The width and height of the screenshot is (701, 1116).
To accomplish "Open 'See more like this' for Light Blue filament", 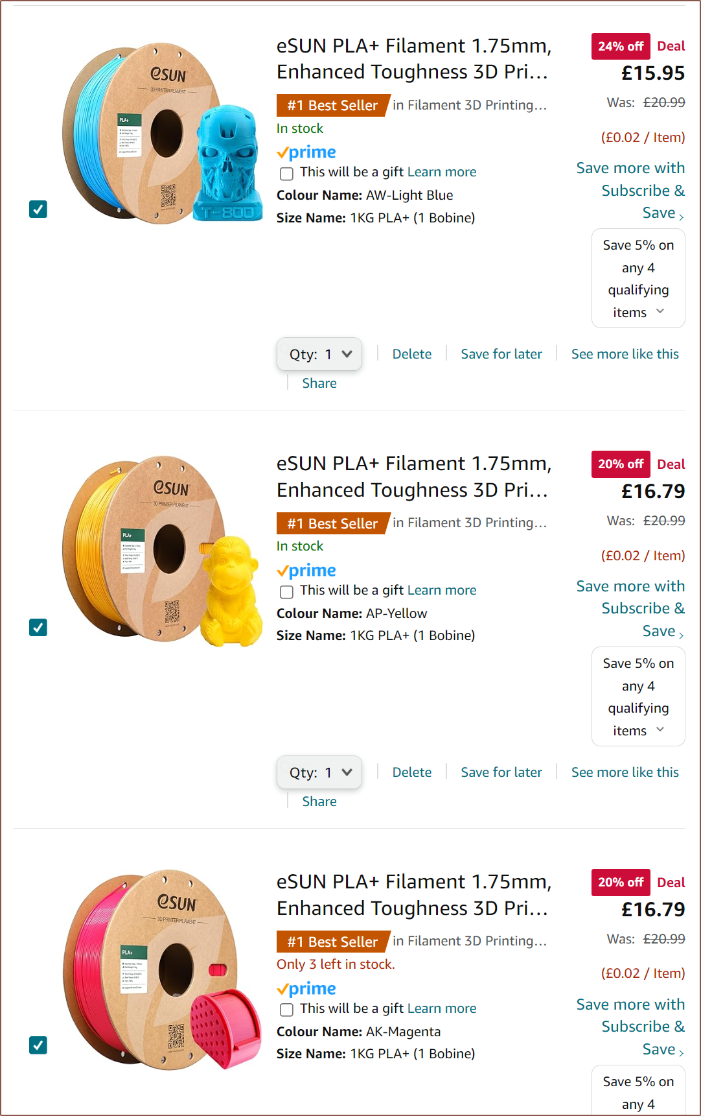I will pos(625,354).
